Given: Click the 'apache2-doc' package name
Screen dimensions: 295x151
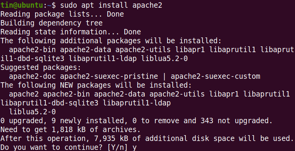Looking at the screenshot, I should click(x=32, y=76).
